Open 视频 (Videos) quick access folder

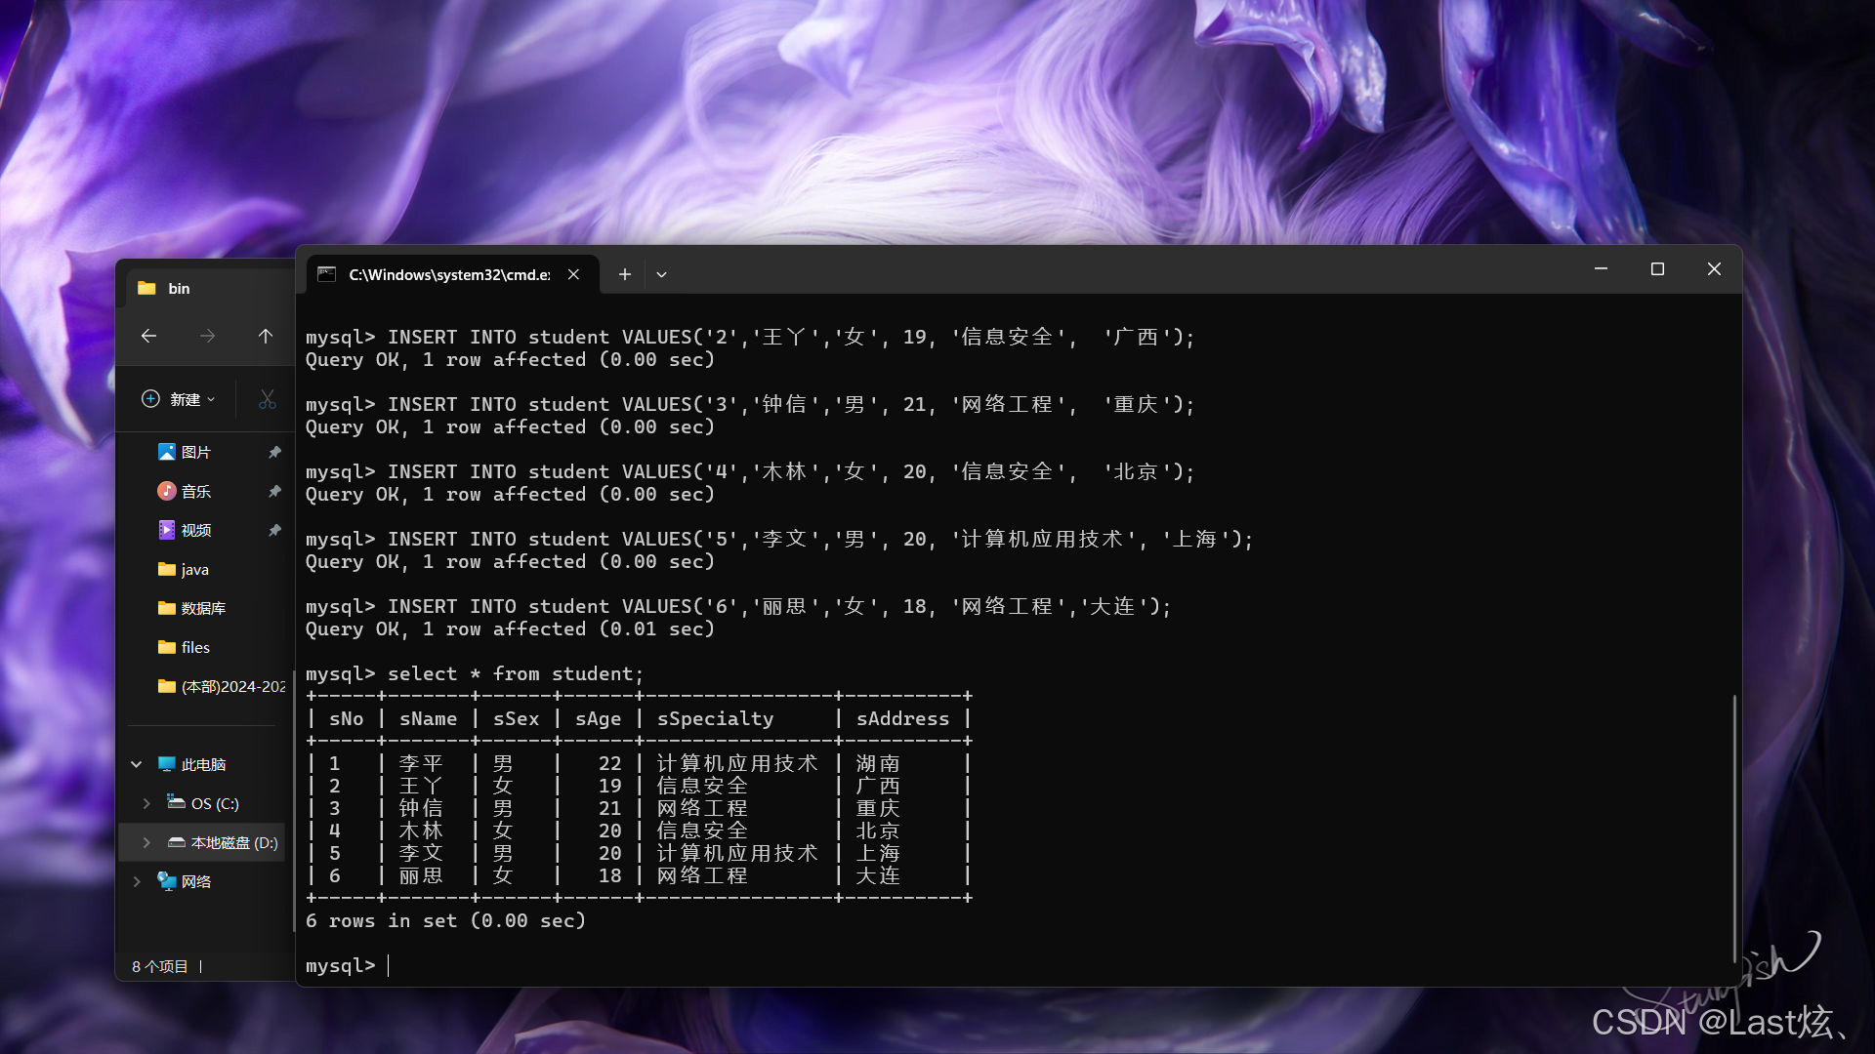point(195,530)
